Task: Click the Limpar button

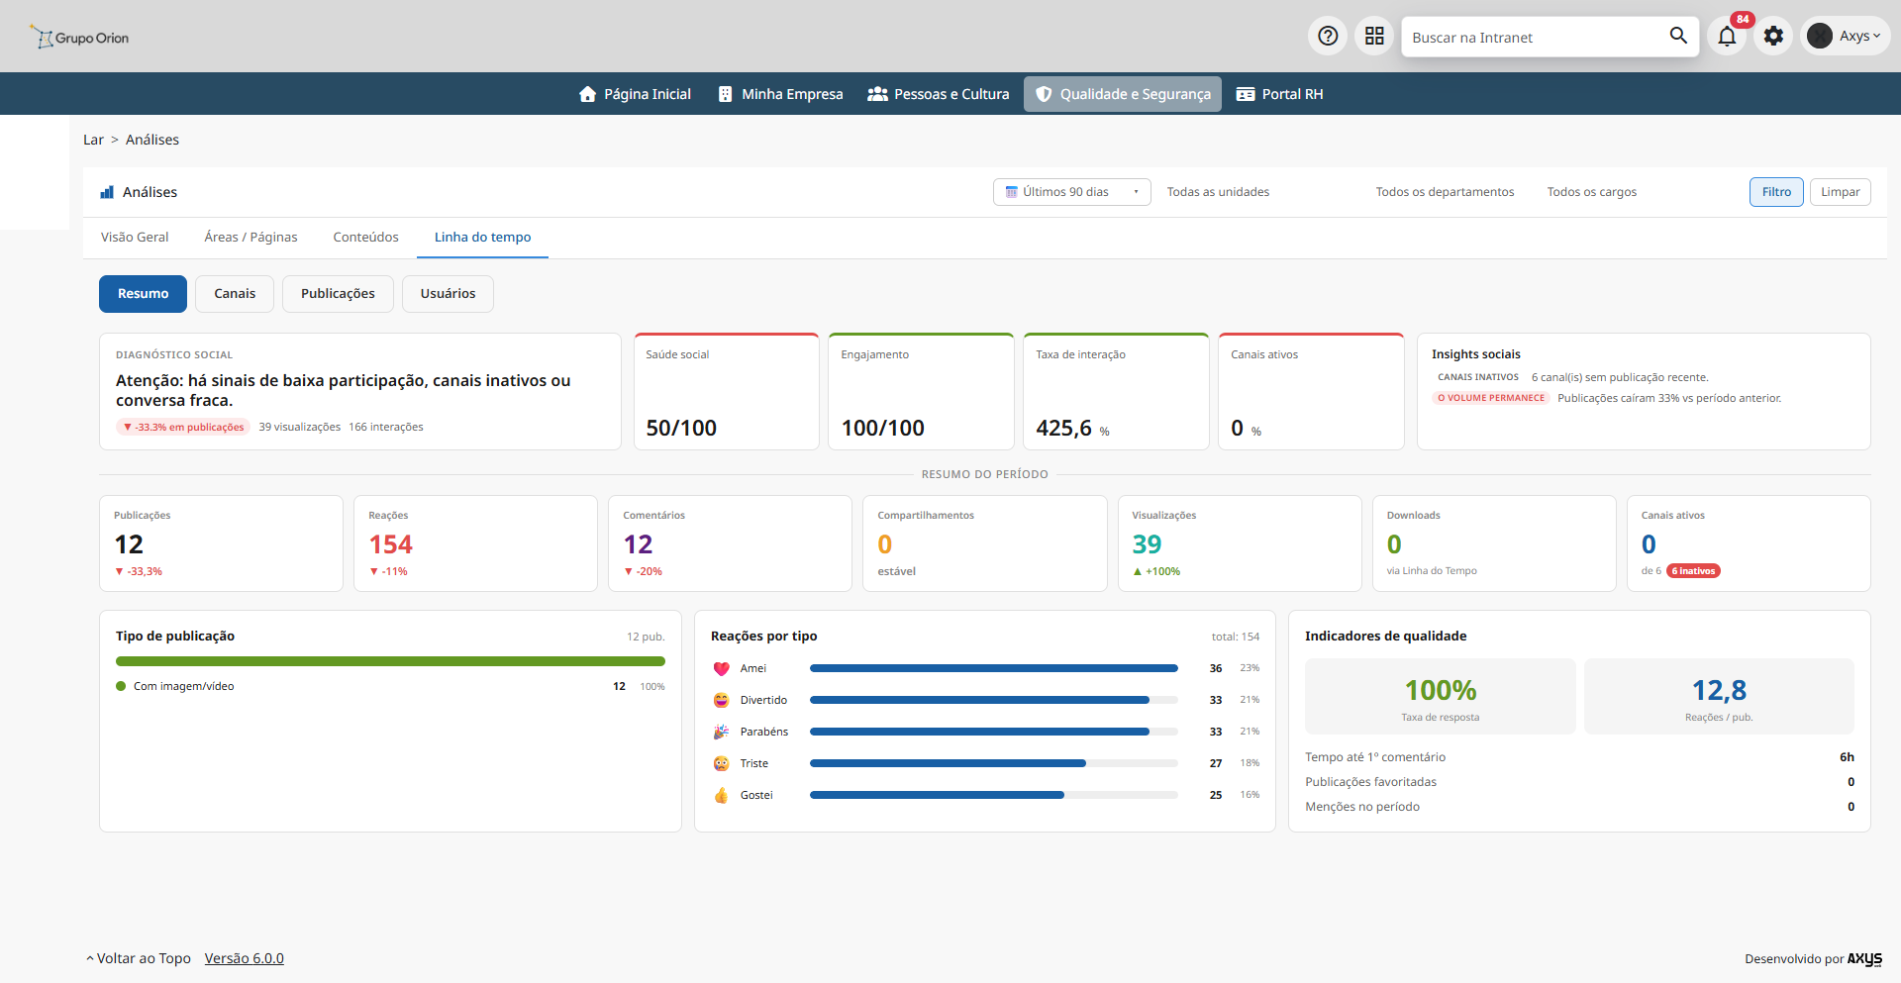Action: click(x=1840, y=192)
